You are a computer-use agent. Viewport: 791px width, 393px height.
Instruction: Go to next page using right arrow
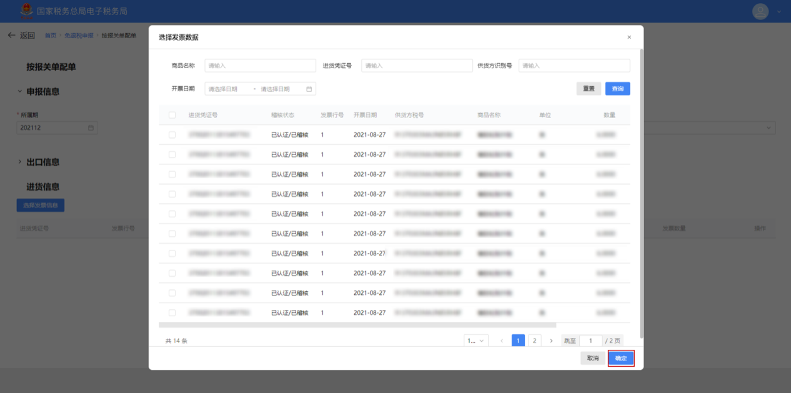tap(551, 341)
